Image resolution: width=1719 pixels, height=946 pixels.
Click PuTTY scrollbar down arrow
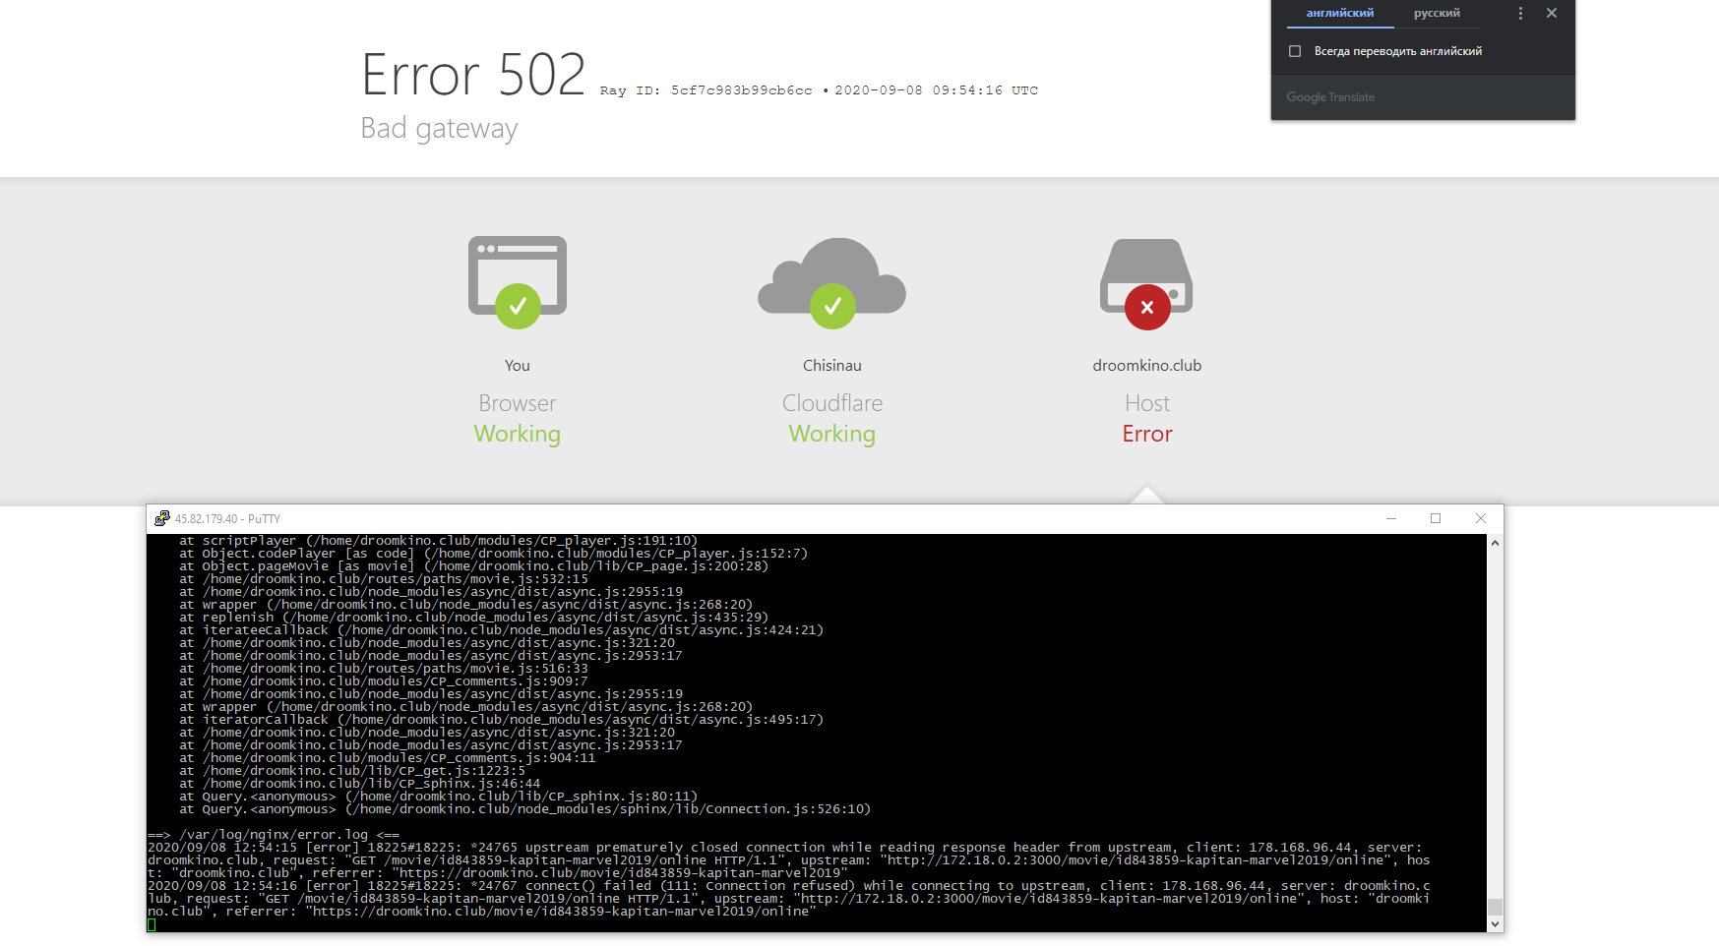[1495, 923]
